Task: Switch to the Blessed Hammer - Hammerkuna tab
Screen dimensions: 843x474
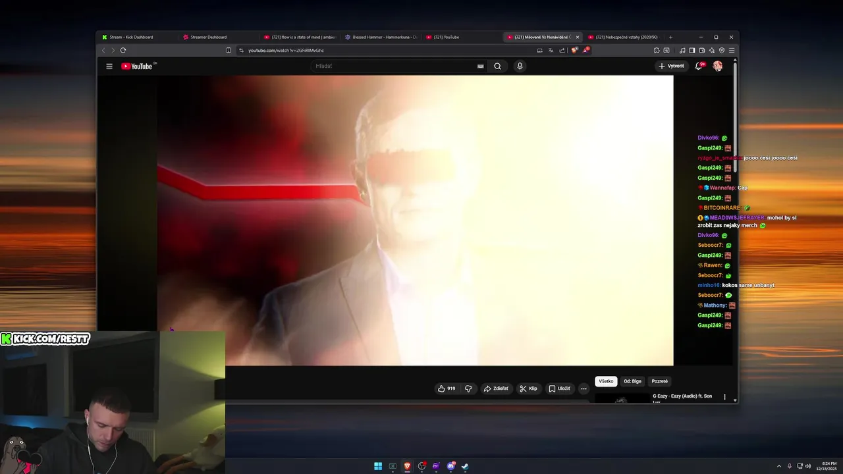Action: tap(381, 37)
